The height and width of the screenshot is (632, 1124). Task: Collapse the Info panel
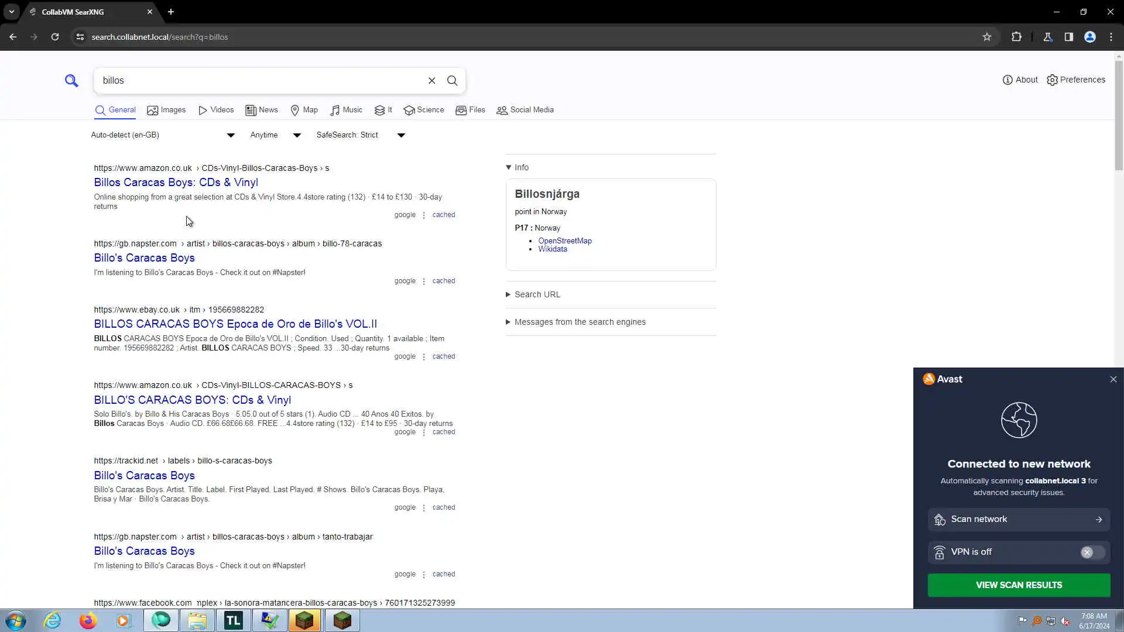click(x=518, y=167)
